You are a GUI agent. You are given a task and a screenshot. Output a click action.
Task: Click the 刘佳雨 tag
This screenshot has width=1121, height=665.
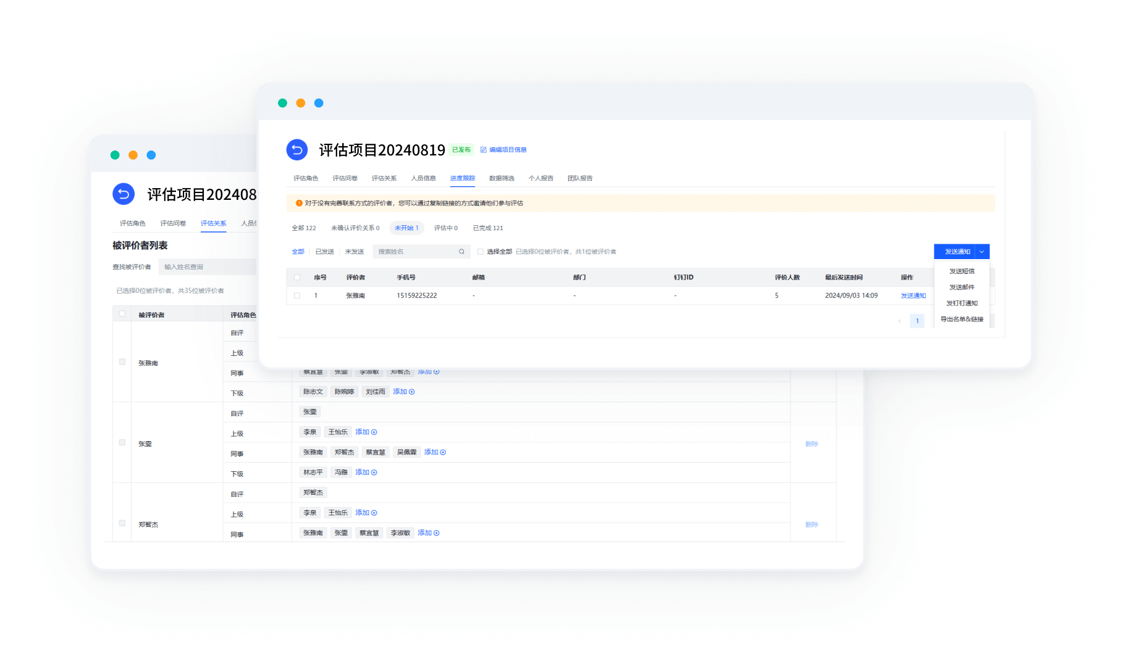(x=376, y=392)
